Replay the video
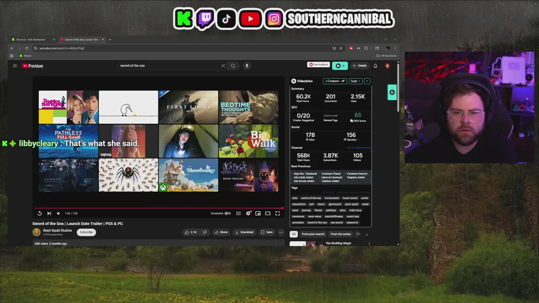Screen dimensions: 539x303 click(x=40, y=213)
